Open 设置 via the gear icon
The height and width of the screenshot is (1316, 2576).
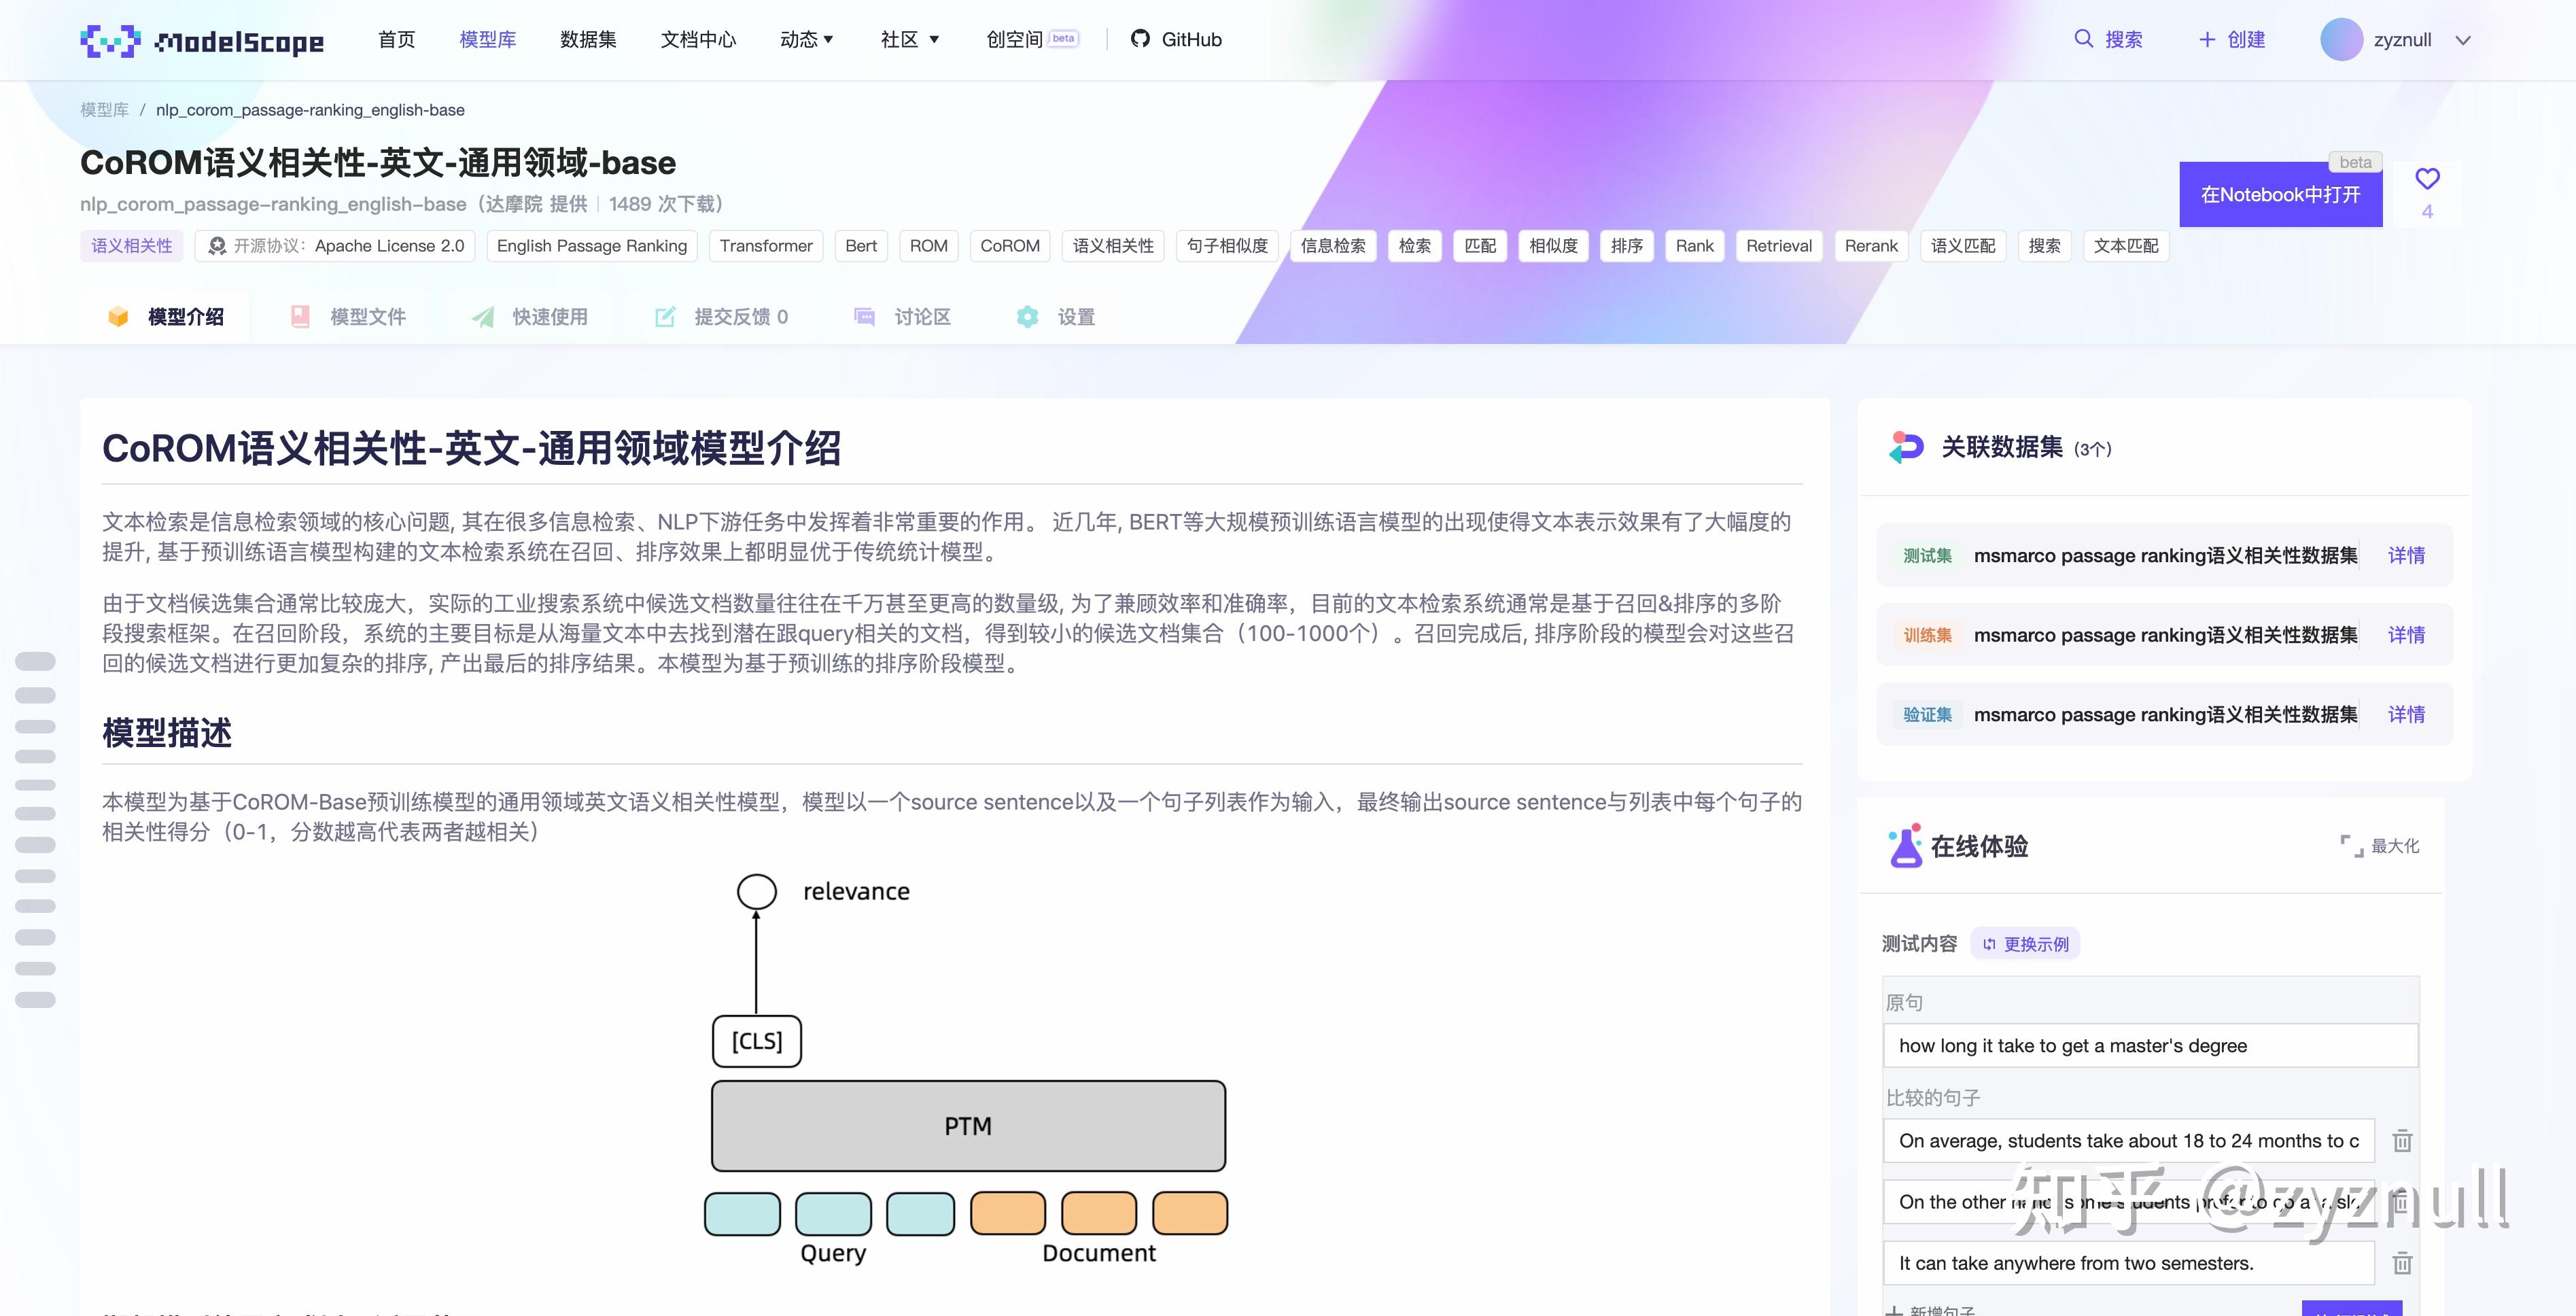click(x=1027, y=317)
